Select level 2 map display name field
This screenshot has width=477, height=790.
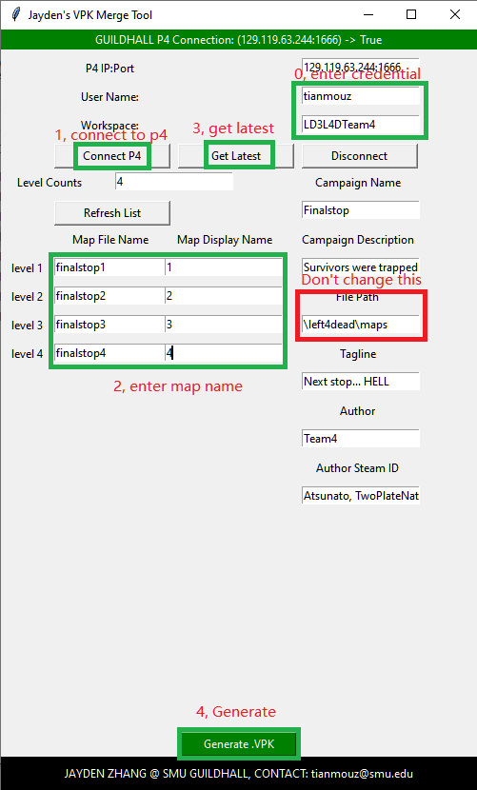[x=224, y=296]
